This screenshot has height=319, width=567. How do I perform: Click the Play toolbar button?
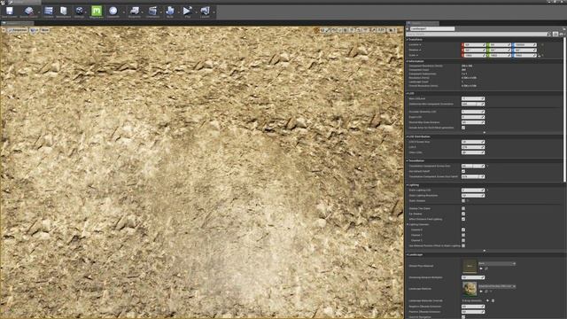tap(187, 12)
